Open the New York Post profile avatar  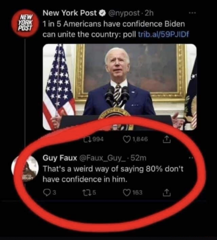(x=25, y=23)
